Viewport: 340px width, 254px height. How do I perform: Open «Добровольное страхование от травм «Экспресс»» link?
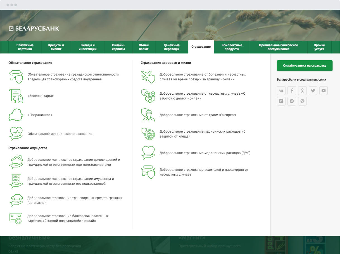point(198,115)
